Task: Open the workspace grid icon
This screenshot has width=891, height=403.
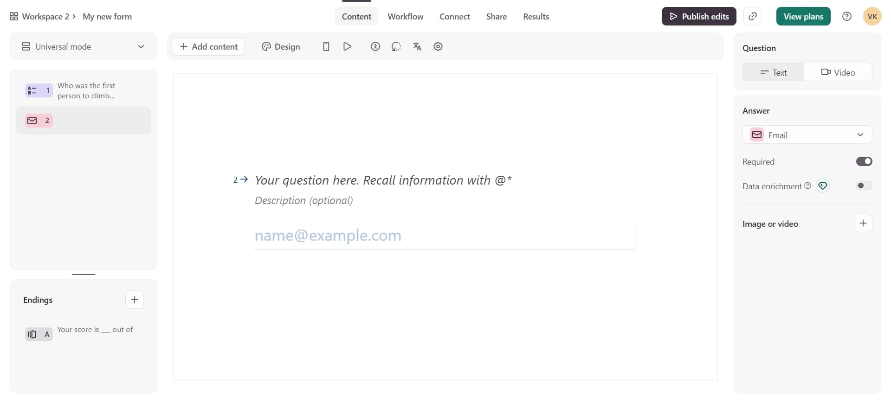Action: coord(14,16)
